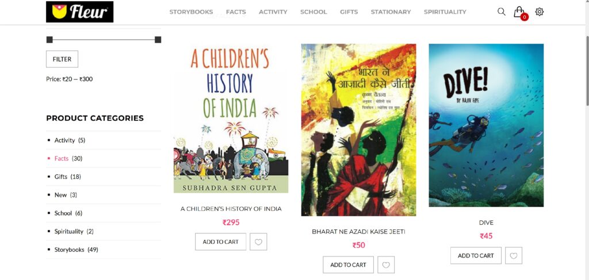Click the Fleur logo
The width and height of the screenshot is (589, 280).
coord(79,11)
